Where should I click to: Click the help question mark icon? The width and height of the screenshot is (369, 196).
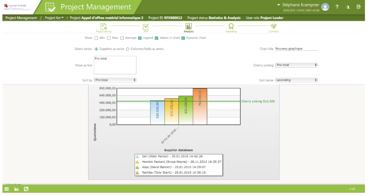point(337,7)
